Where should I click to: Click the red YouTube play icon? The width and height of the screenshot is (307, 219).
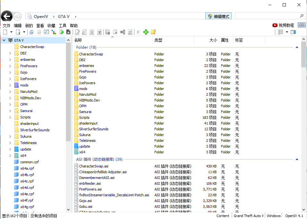(x=275, y=25)
